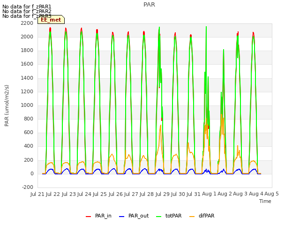Click the 'No data for f_zPAR1' message
Screen dimensions: 300x225
click(x=27, y=7)
